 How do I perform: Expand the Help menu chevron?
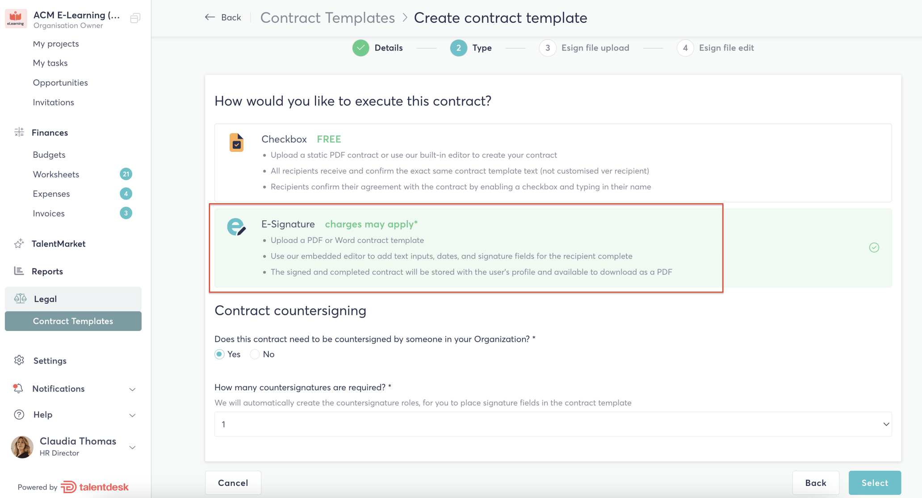(132, 415)
